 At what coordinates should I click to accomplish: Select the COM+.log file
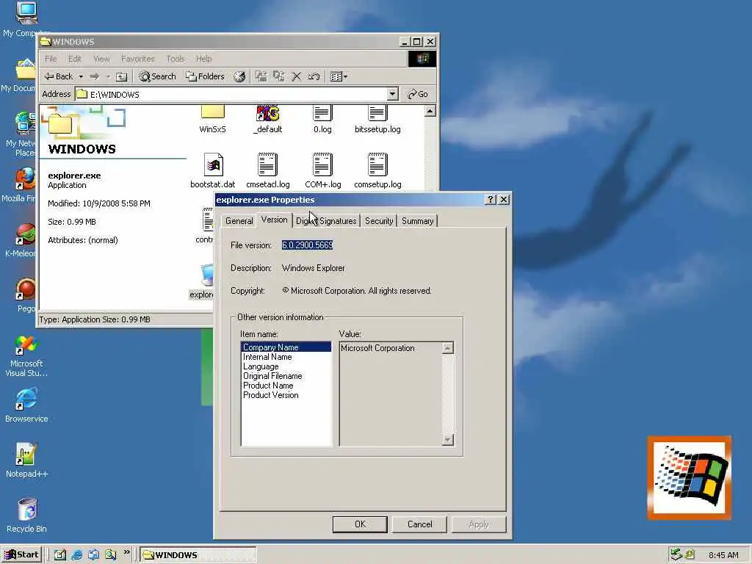[x=323, y=170]
